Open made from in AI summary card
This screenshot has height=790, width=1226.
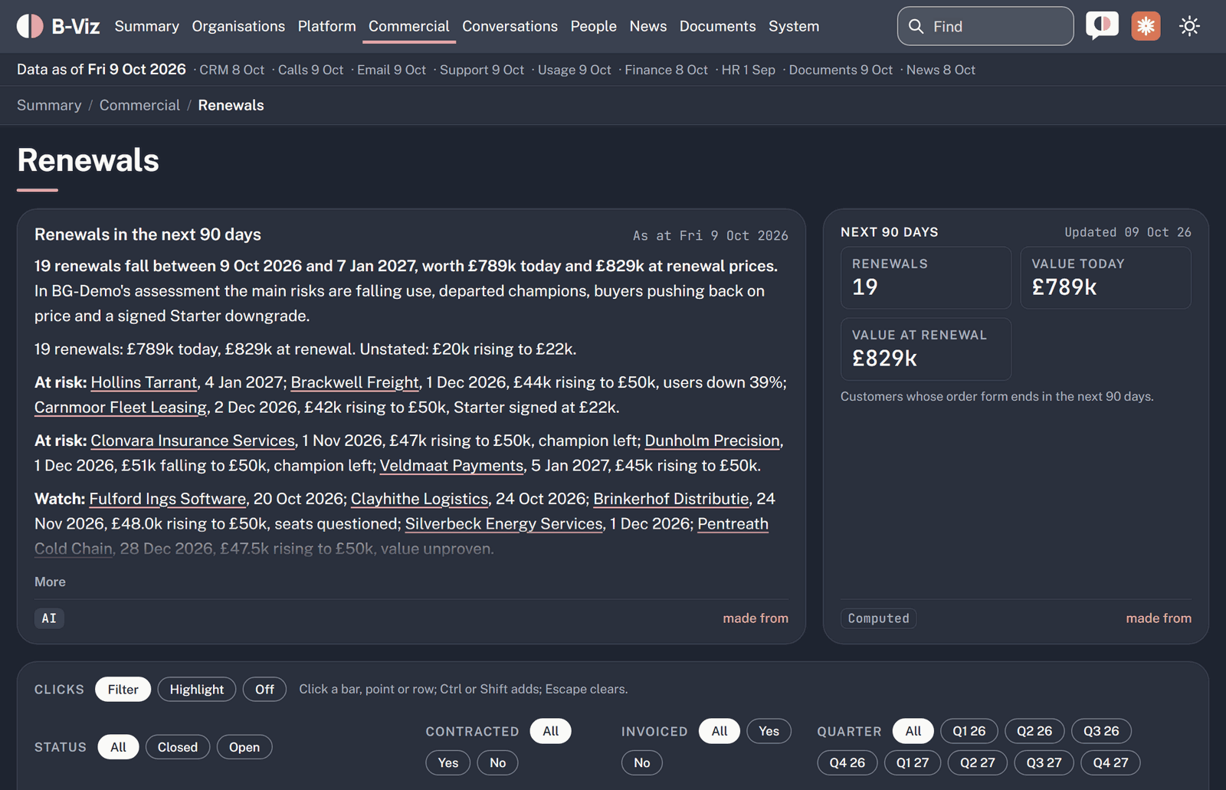pos(756,618)
